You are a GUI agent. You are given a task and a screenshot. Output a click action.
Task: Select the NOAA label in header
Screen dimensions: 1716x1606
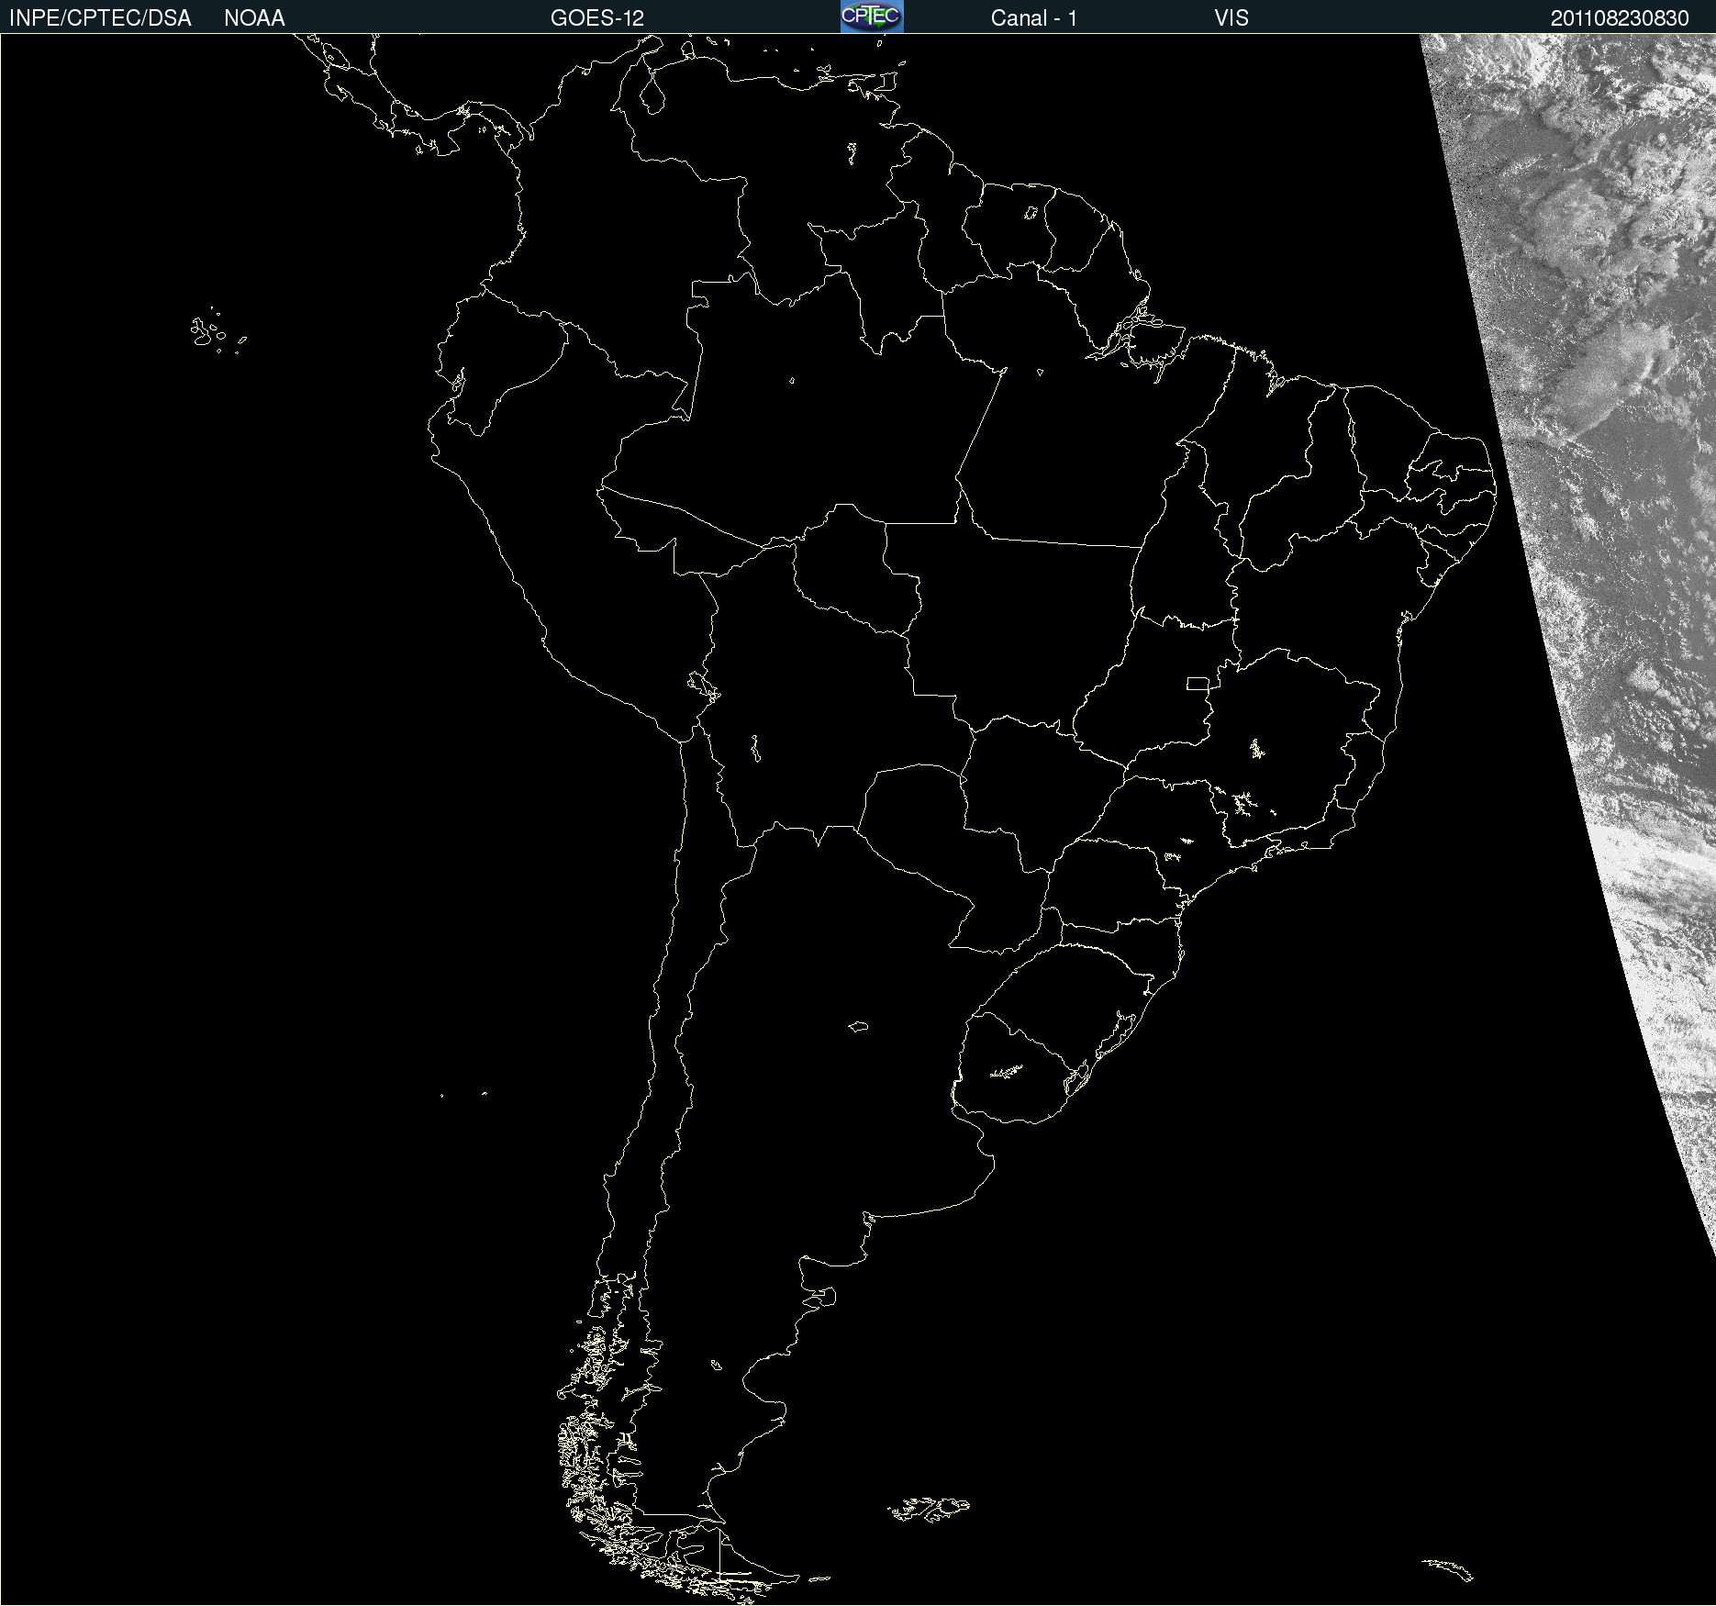pos(254,18)
